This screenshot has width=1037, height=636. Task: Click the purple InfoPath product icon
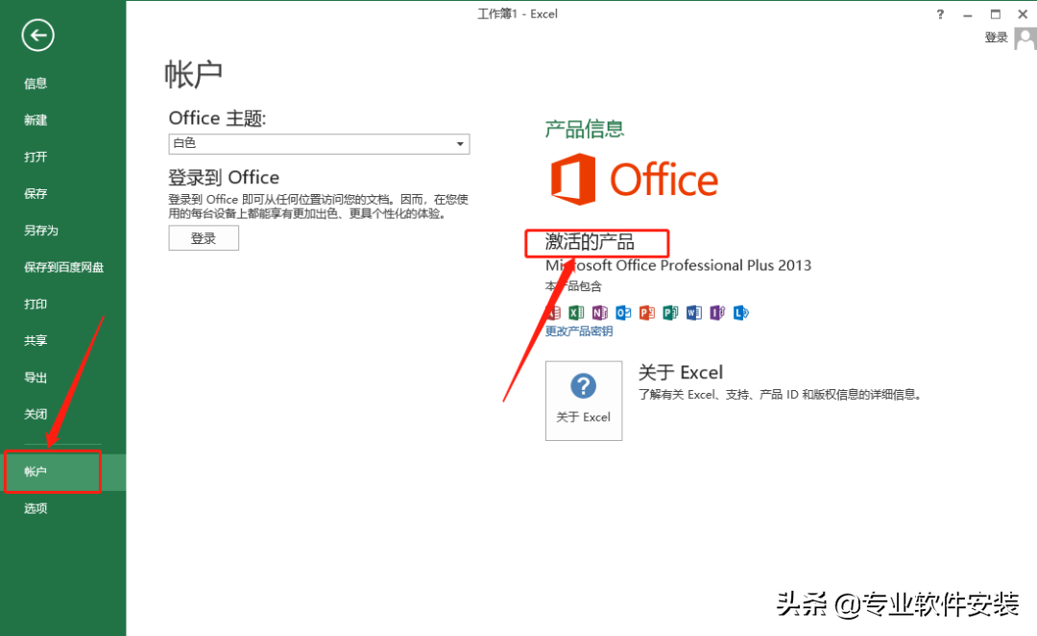coord(717,312)
